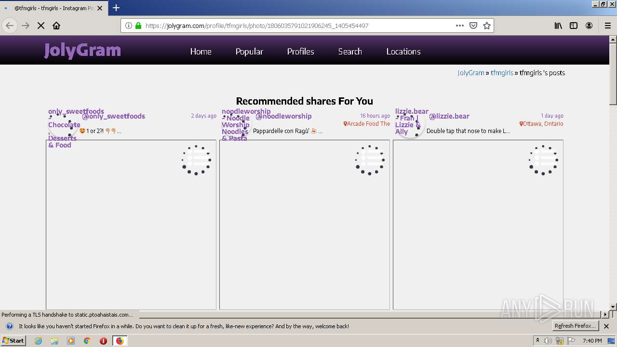
Task: Bookmark this page with star icon
Action: tap(487, 26)
